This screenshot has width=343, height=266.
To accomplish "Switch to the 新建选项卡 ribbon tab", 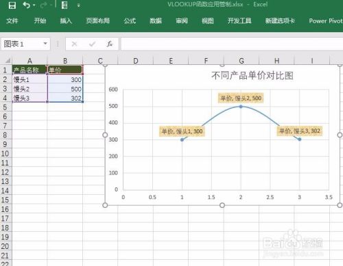I will [x=280, y=21].
